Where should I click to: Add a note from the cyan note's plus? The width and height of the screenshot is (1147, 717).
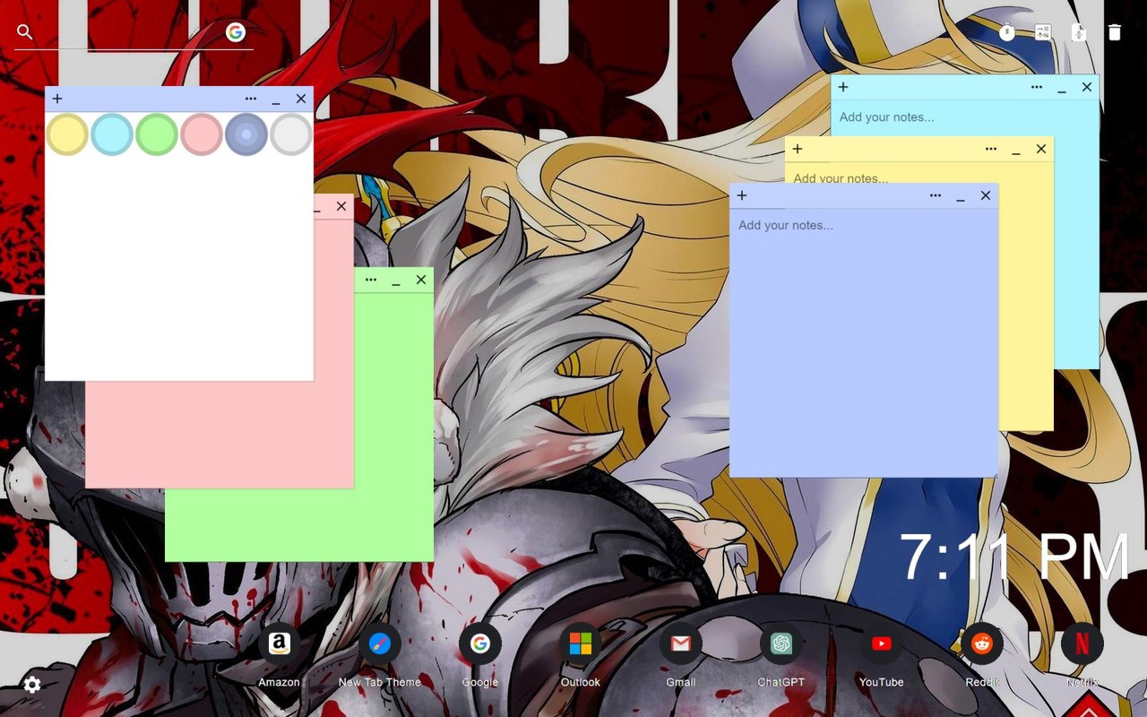843,87
